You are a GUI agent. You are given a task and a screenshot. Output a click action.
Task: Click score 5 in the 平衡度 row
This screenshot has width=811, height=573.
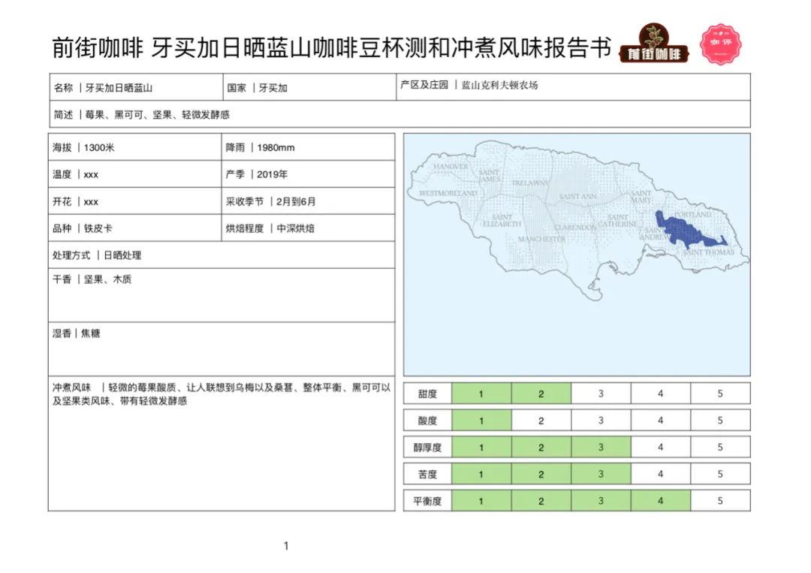pos(720,501)
